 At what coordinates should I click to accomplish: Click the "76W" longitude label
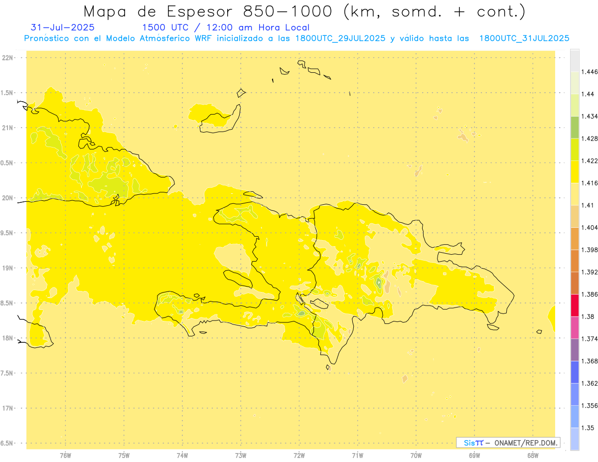[65, 456]
